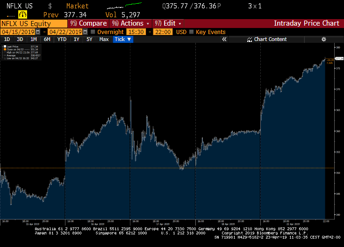Click the Close on 04/12 orange swatch
Screen dimensions: 344x247
[5, 49]
